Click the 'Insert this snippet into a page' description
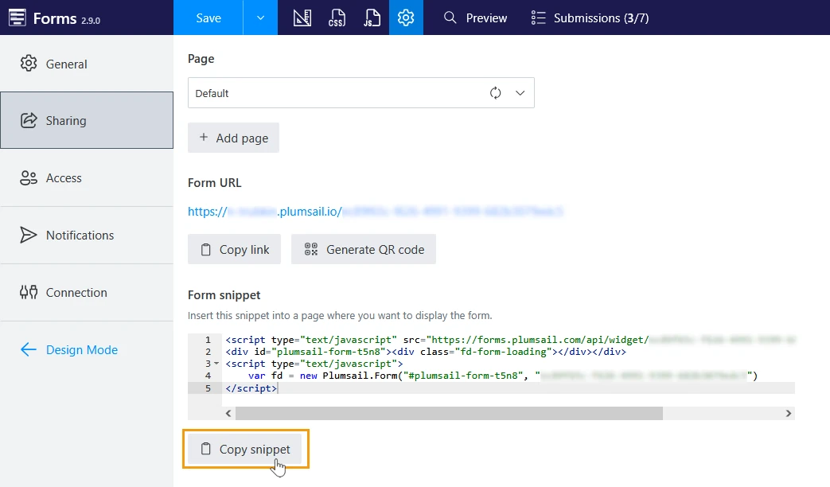 coord(340,315)
